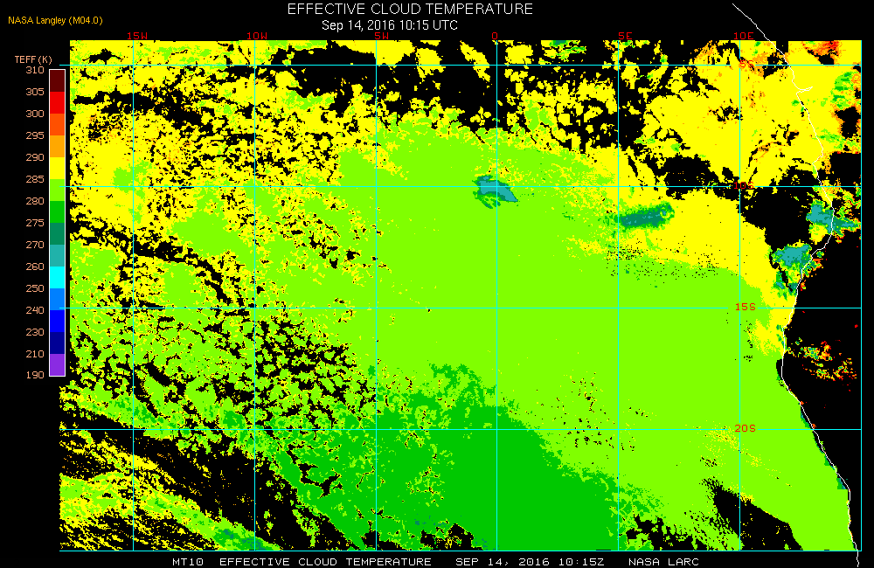Click the 305 legend value
The image size is (874, 568).
coord(35,92)
